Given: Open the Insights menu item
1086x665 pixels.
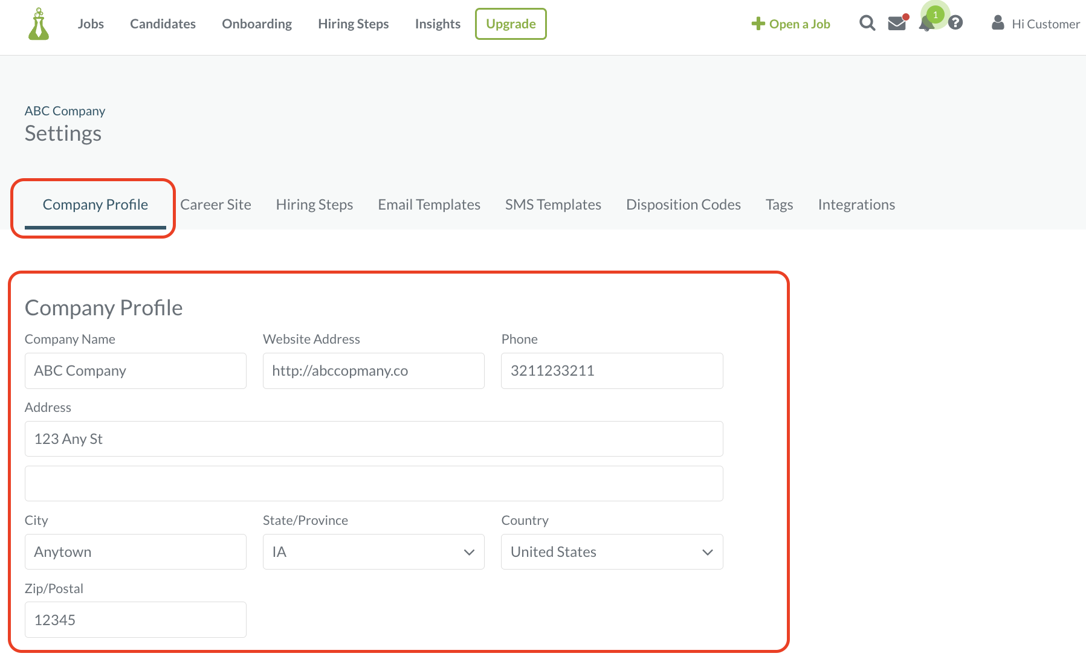Looking at the screenshot, I should click(438, 24).
